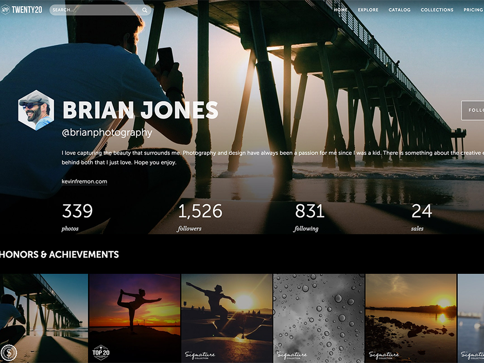Click into the Search input field
This screenshot has height=363, width=484.
pos(100,10)
